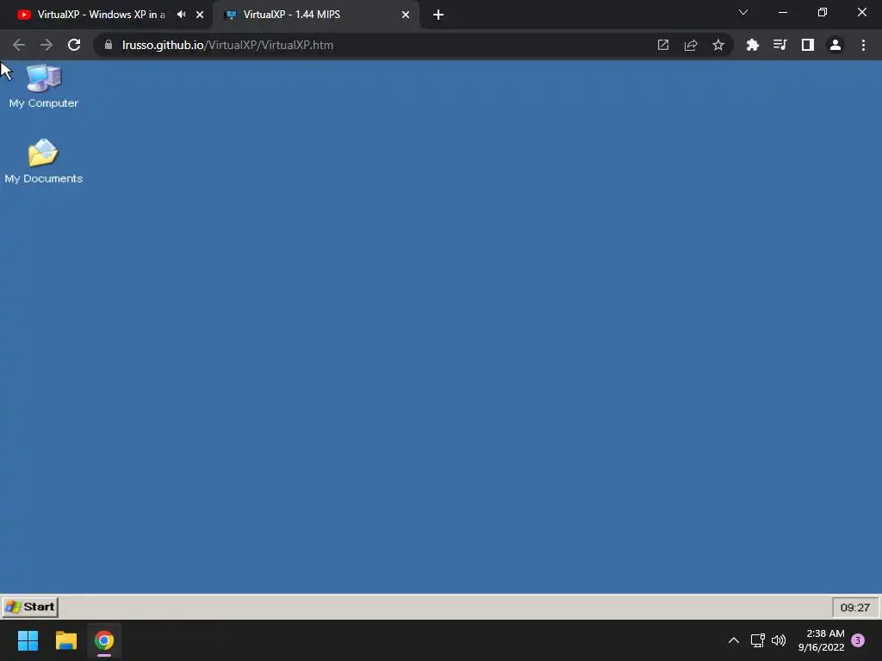Go back to the previous page
Viewport: 882px width, 661px height.
[19, 45]
